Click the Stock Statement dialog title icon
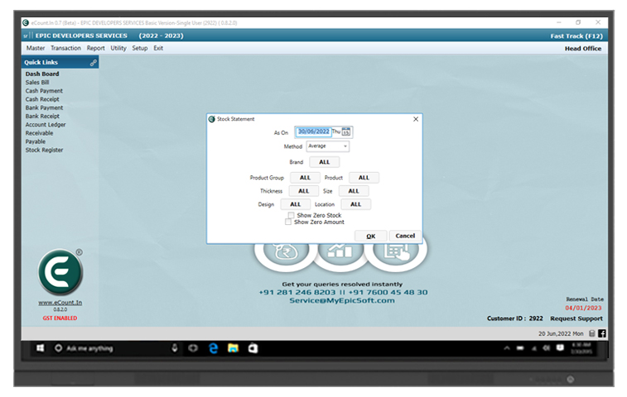Viewport: 627px width, 397px height. (212, 119)
